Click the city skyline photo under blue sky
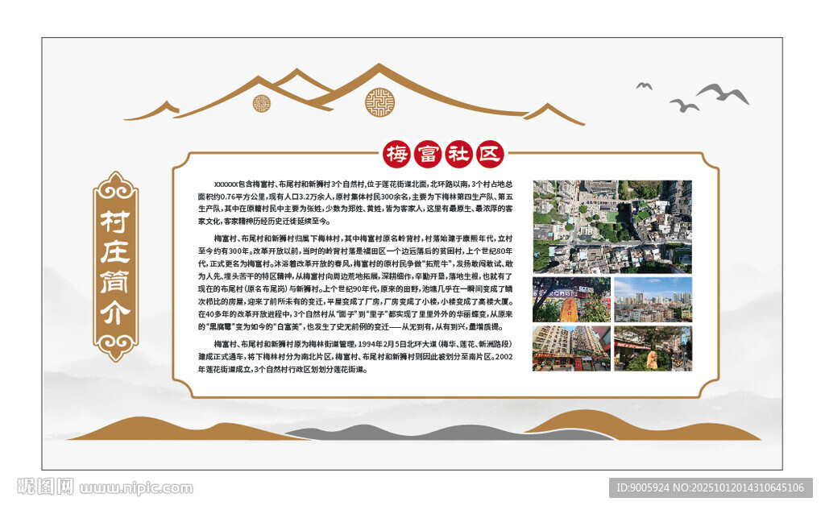 pos(653,300)
